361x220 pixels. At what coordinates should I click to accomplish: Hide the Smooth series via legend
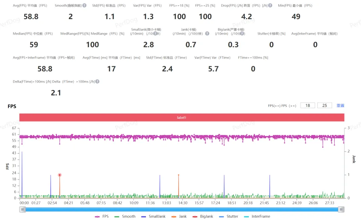pyautogui.click(x=124, y=216)
